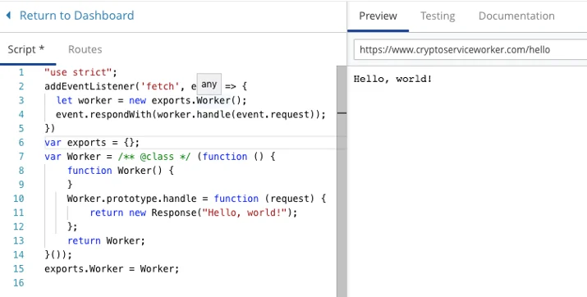Switch to the Testing tab

pos(438,16)
